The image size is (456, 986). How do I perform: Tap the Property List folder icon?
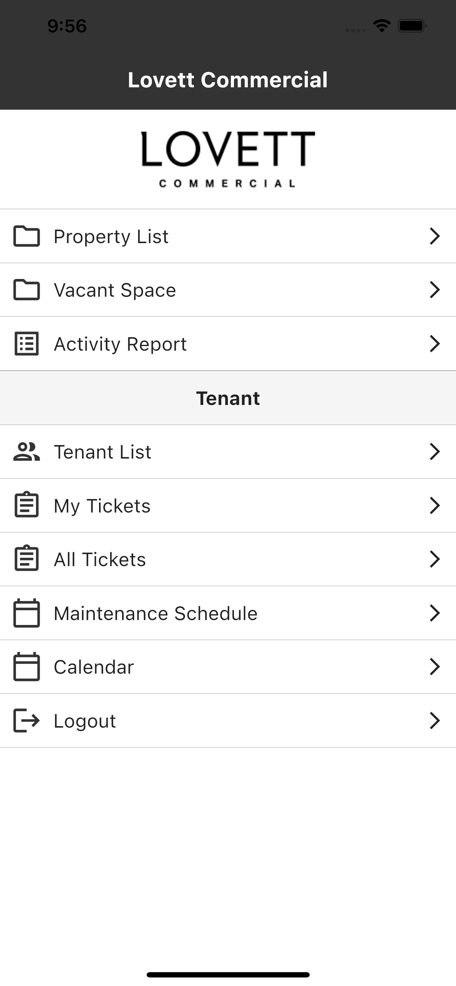click(26, 236)
